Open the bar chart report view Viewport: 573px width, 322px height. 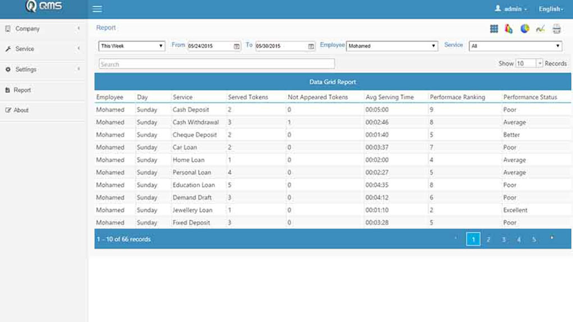click(509, 29)
